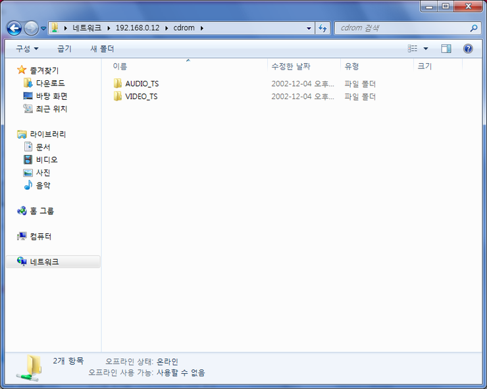Viewport: 487px width, 389px height.
Task: Sort by the 크기 column header
Action: click(x=424, y=66)
